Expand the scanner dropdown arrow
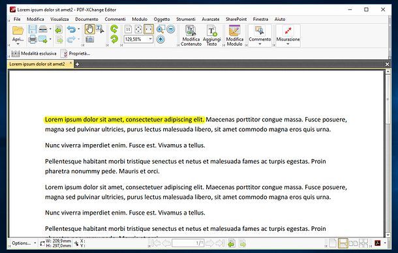398x253 pixels. pyautogui.click(x=50, y=29)
